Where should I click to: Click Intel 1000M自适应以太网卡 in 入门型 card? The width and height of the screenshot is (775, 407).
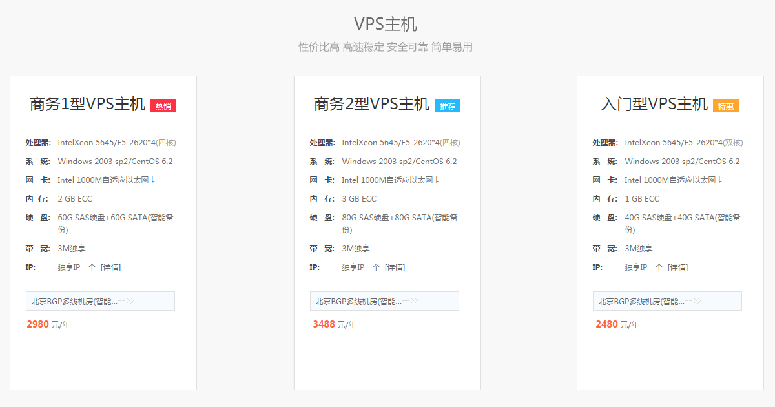coord(674,180)
